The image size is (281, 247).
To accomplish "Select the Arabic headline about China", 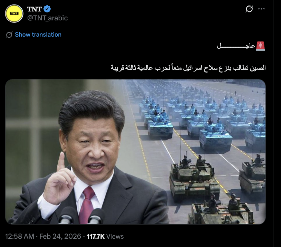I will tap(188, 68).
